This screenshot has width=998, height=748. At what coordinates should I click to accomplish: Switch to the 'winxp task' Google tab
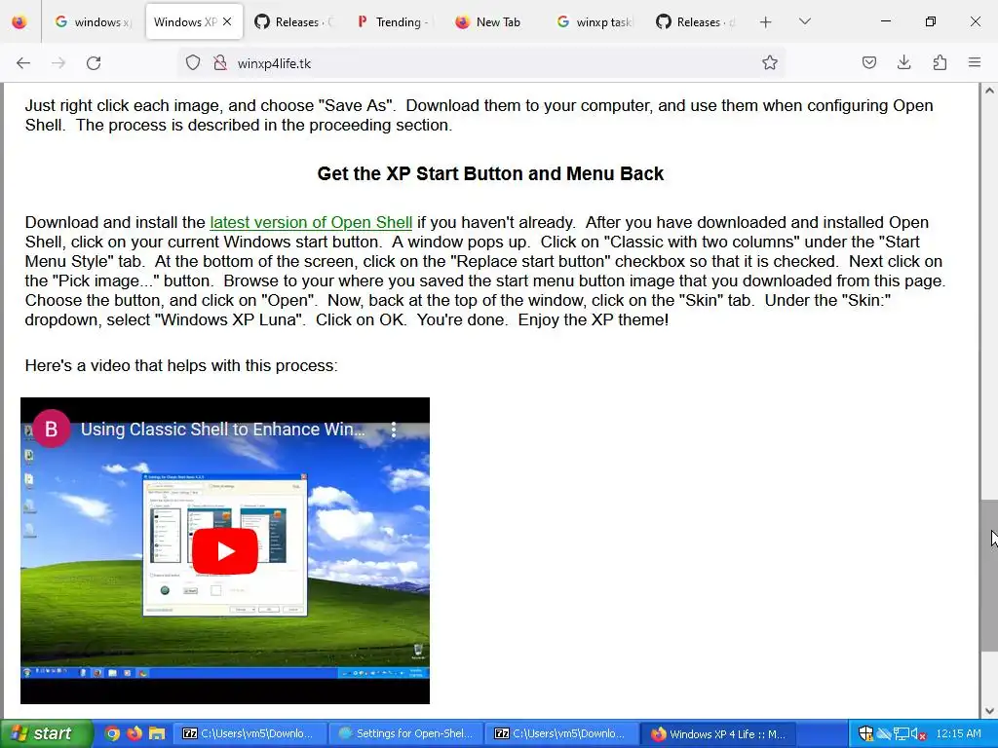pyautogui.click(x=594, y=22)
